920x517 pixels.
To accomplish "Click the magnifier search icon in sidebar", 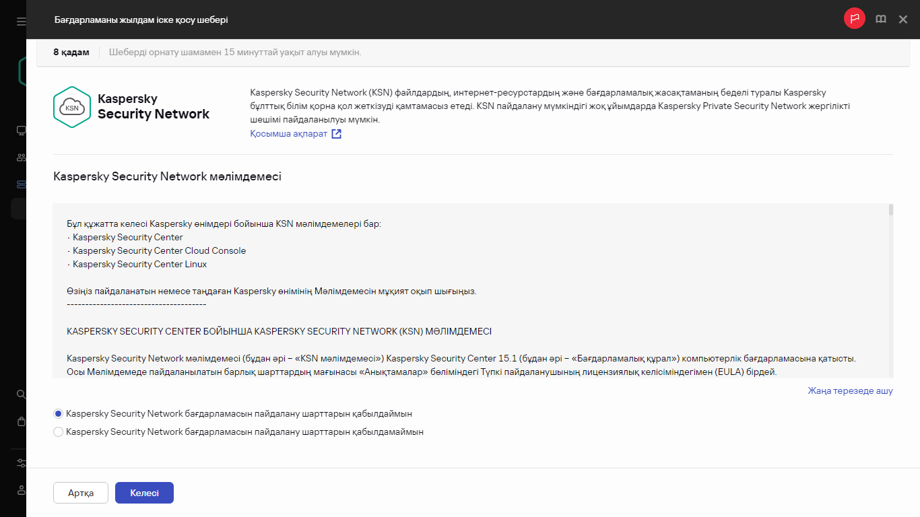I will pos(21,394).
